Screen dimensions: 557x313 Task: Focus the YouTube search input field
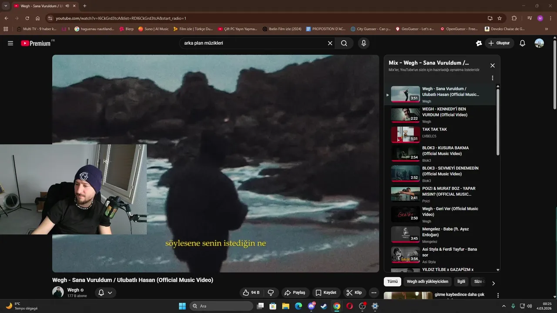point(255,43)
